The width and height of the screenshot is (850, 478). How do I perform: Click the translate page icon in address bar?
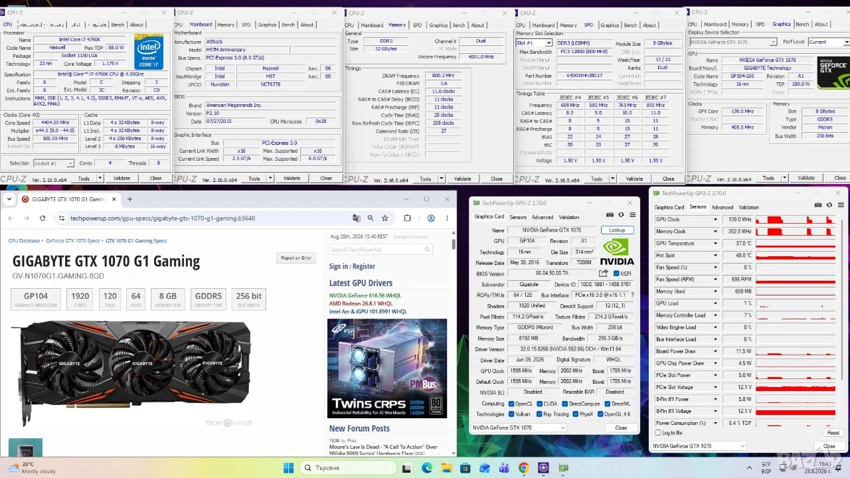click(357, 218)
